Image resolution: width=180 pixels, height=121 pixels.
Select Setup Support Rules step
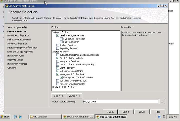coord(17,27)
